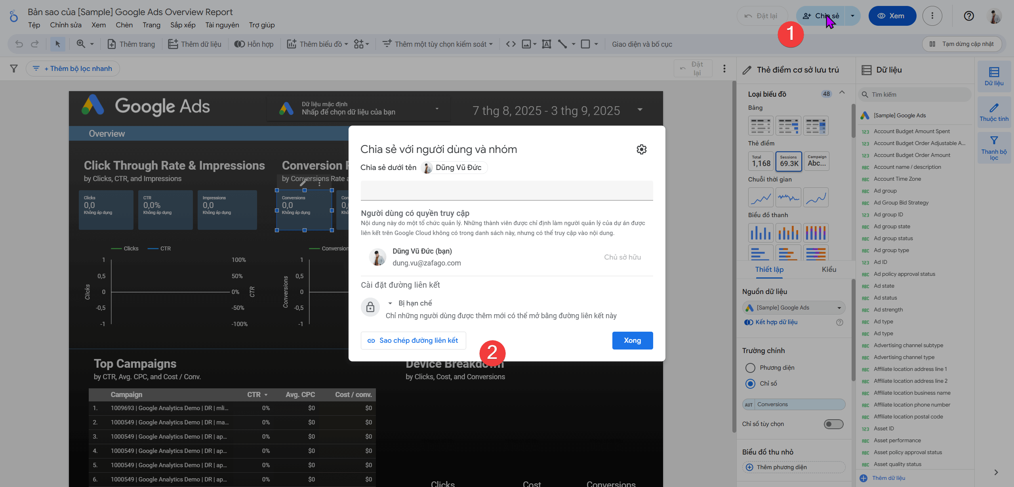Select the Chỉ số radio button
Viewport: 1014px width, 487px height.
pyautogui.click(x=750, y=384)
